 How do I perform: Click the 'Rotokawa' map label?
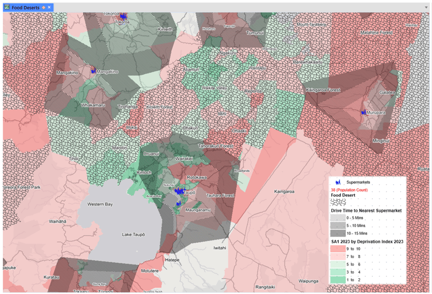click(197, 178)
